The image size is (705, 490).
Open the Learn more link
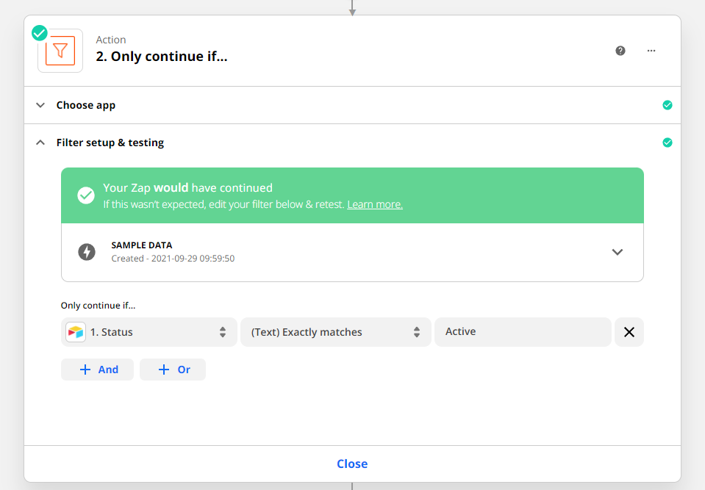click(x=375, y=204)
